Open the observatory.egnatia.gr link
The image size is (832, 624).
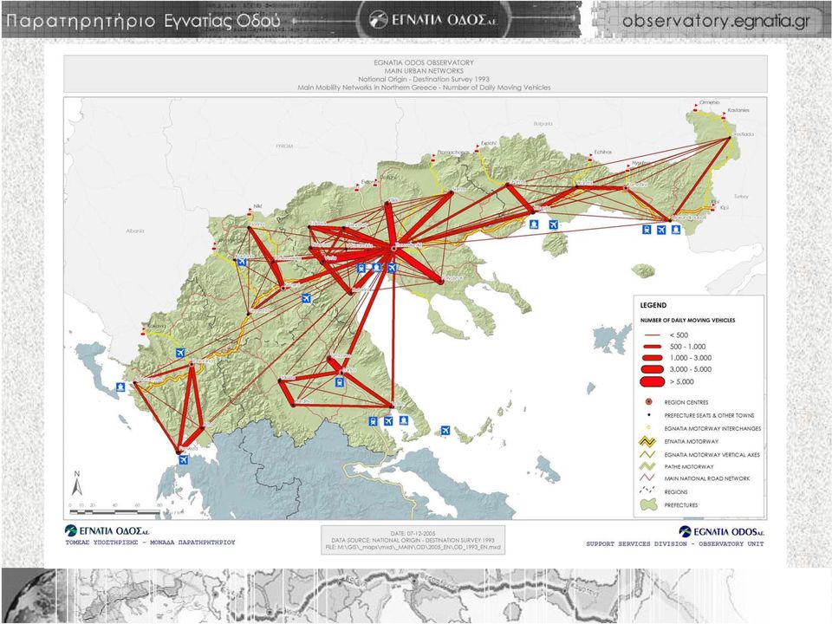pos(716,21)
